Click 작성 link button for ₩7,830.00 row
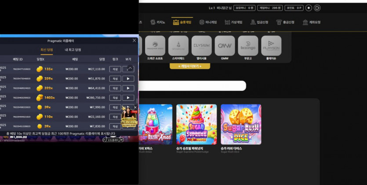The image size is (367, 185). [115, 126]
